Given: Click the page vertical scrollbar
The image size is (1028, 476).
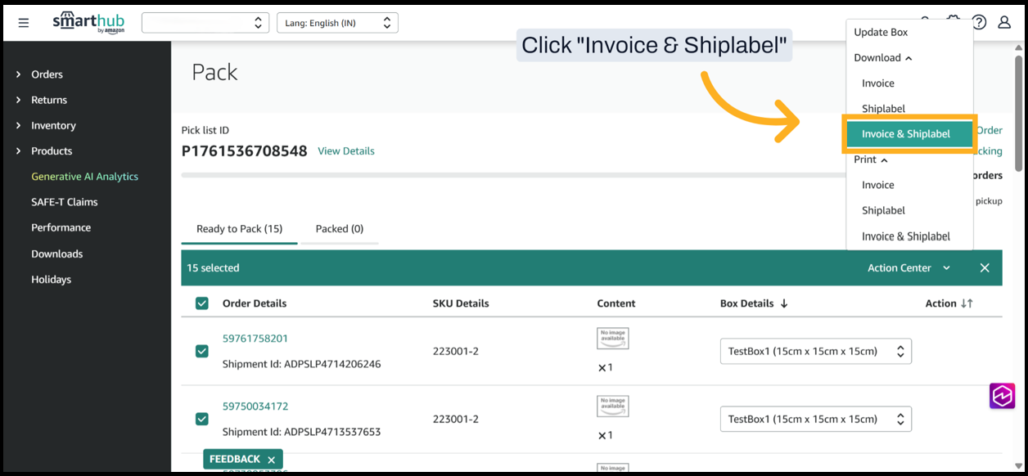Looking at the screenshot, I should [x=1018, y=115].
